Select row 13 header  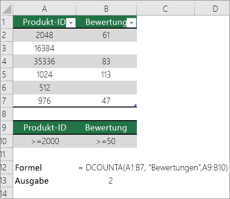pos(7,181)
